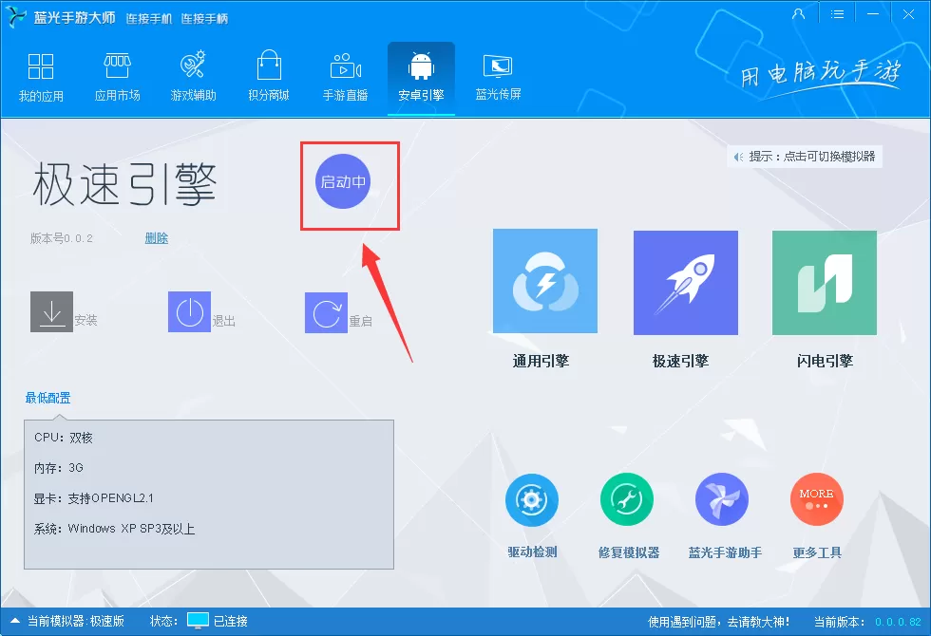This screenshot has height=636, width=931.
Task: Click 极速引擎 large engine title
Action: click(x=124, y=184)
